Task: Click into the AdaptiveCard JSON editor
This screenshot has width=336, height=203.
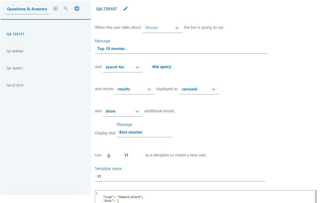Action: click(205, 197)
